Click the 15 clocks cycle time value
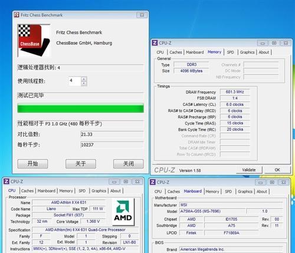Viewport: 295px width, 253px height. 235,123
